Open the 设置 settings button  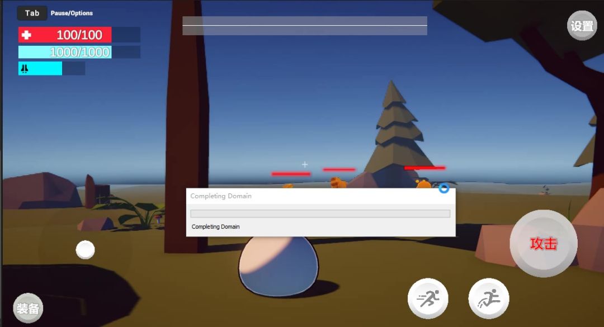pos(582,26)
